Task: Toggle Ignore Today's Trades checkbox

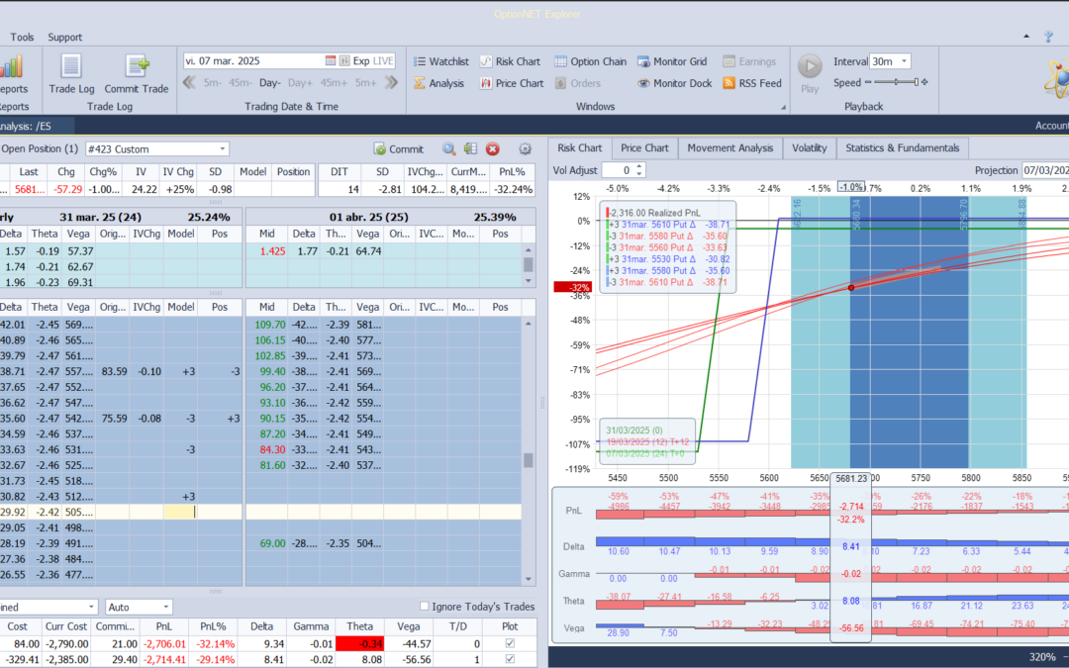Action: [424, 606]
